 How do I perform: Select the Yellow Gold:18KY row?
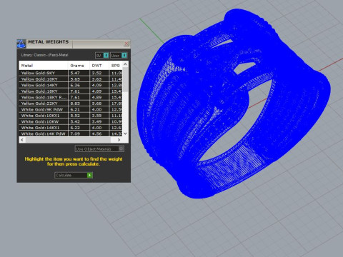(71, 91)
